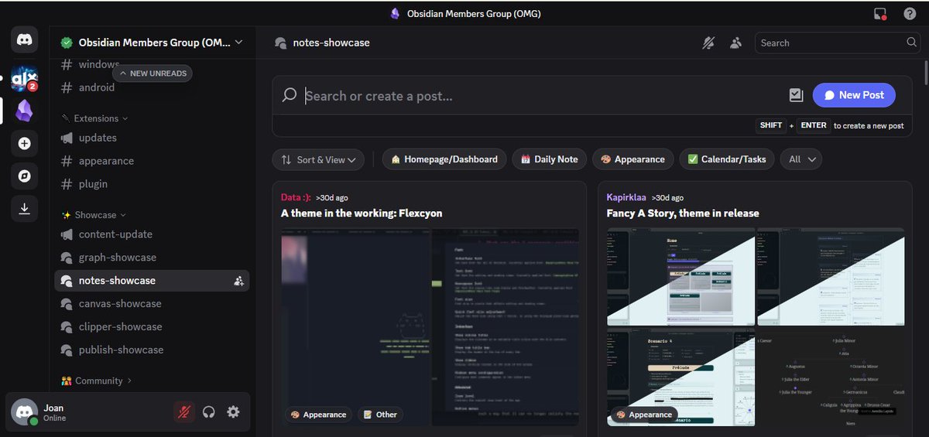Open the inbox icon in title bar
The image size is (929, 437).
click(x=879, y=13)
